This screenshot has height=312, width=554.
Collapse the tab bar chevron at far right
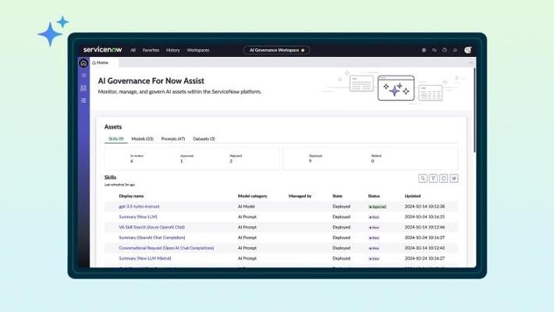(x=471, y=62)
